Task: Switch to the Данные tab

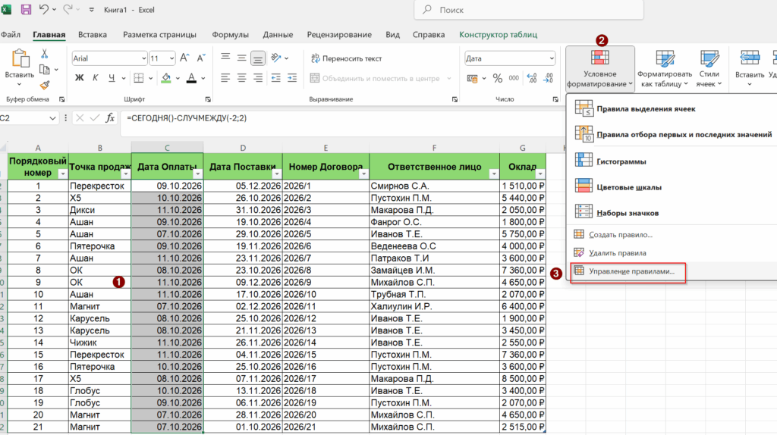Action: [x=278, y=35]
